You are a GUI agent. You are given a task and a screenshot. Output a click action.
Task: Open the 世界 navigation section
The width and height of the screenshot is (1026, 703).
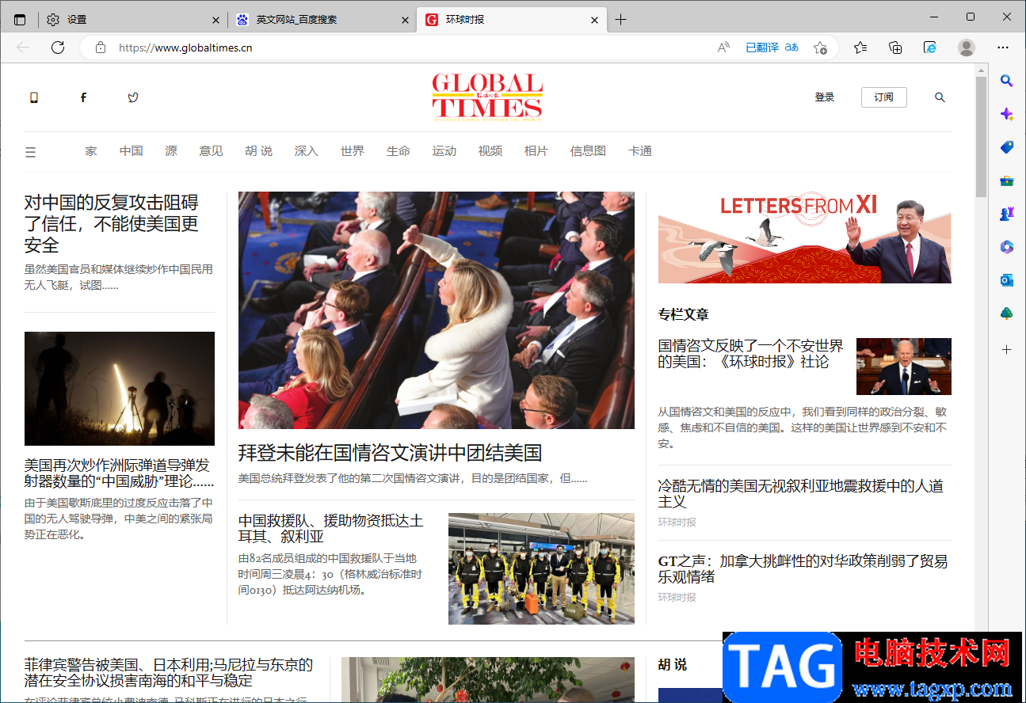(x=353, y=151)
